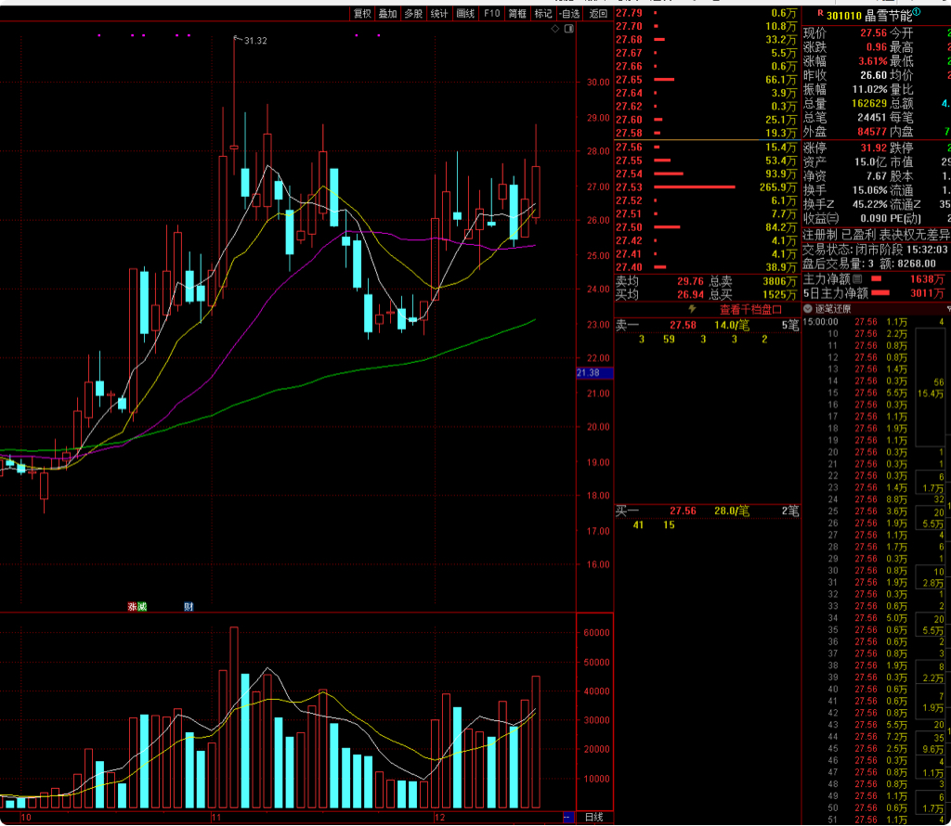Select the stock code 301010
Viewport: 951px width, 826px height.
[x=843, y=16]
